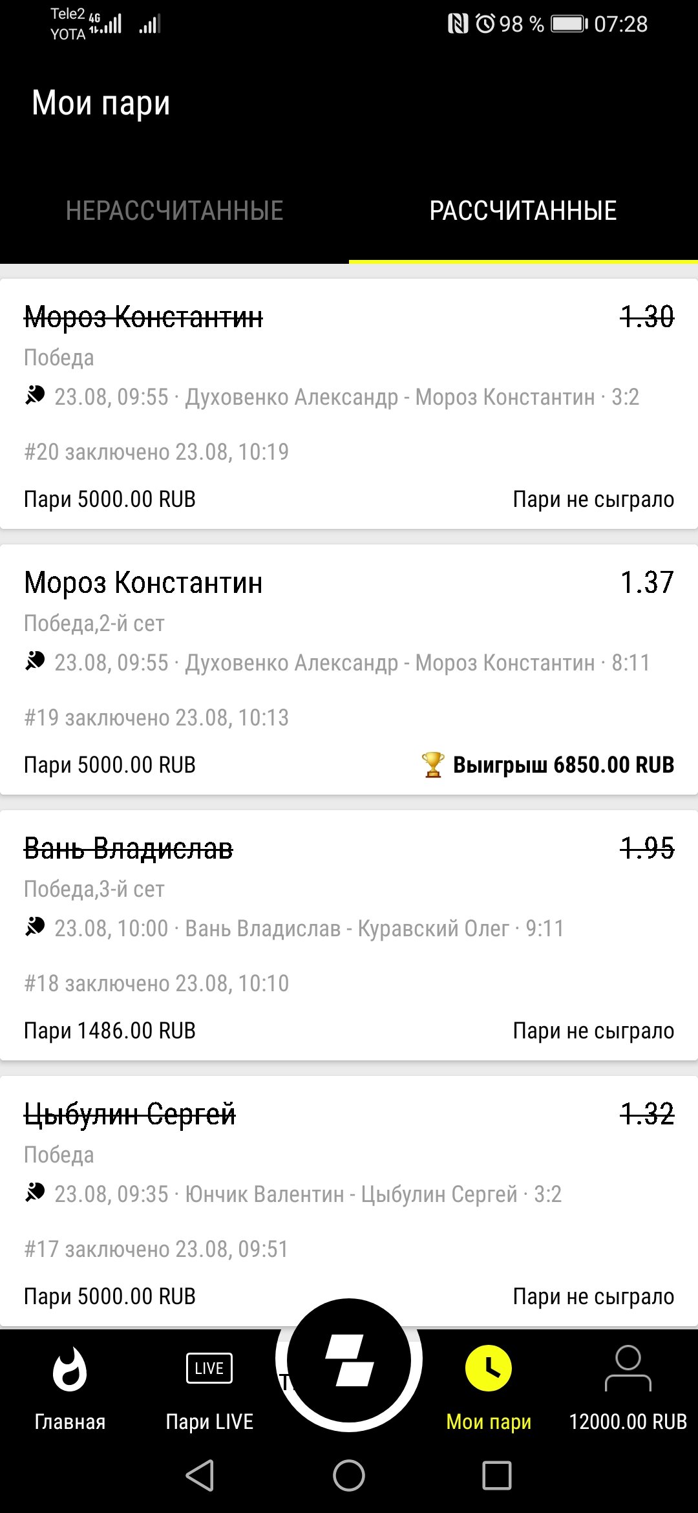Tap the Android back navigation triangle
This screenshot has width=698, height=1513.
200,1475
